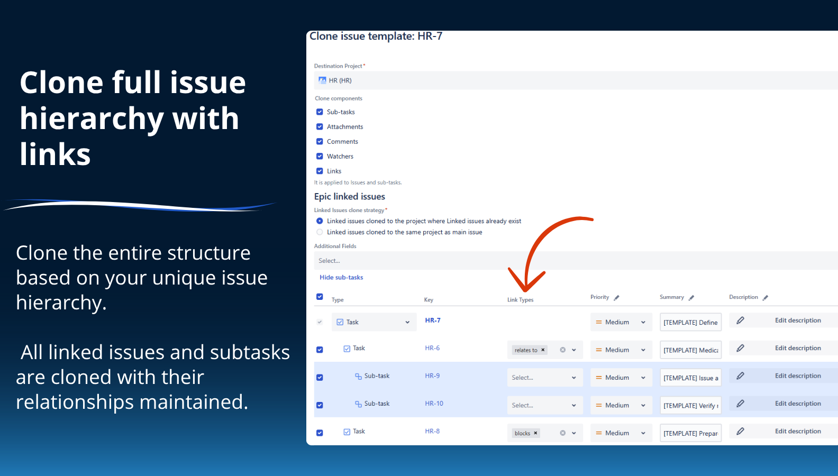Click the '[TEMPLATE] Define' summary field
This screenshot has width=838, height=476.
(690, 322)
